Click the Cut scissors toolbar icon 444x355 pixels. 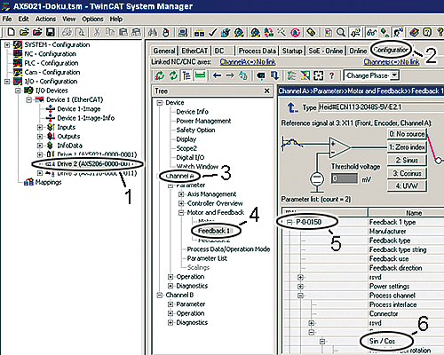click(x=97, y=32)
